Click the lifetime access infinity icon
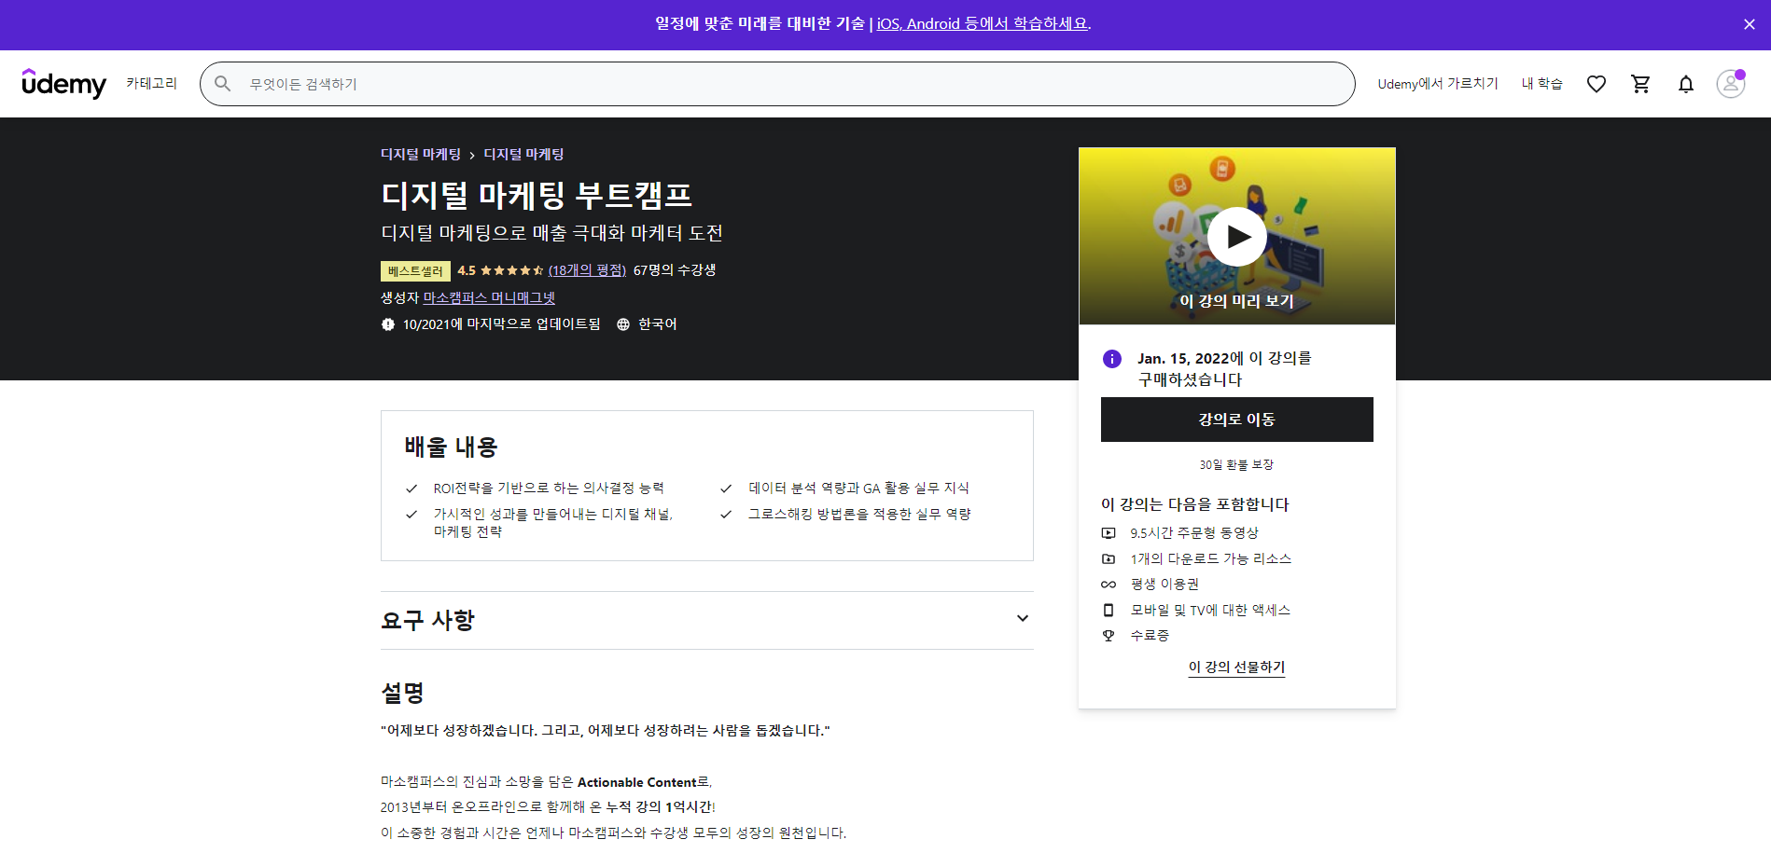 (1109, 585)
